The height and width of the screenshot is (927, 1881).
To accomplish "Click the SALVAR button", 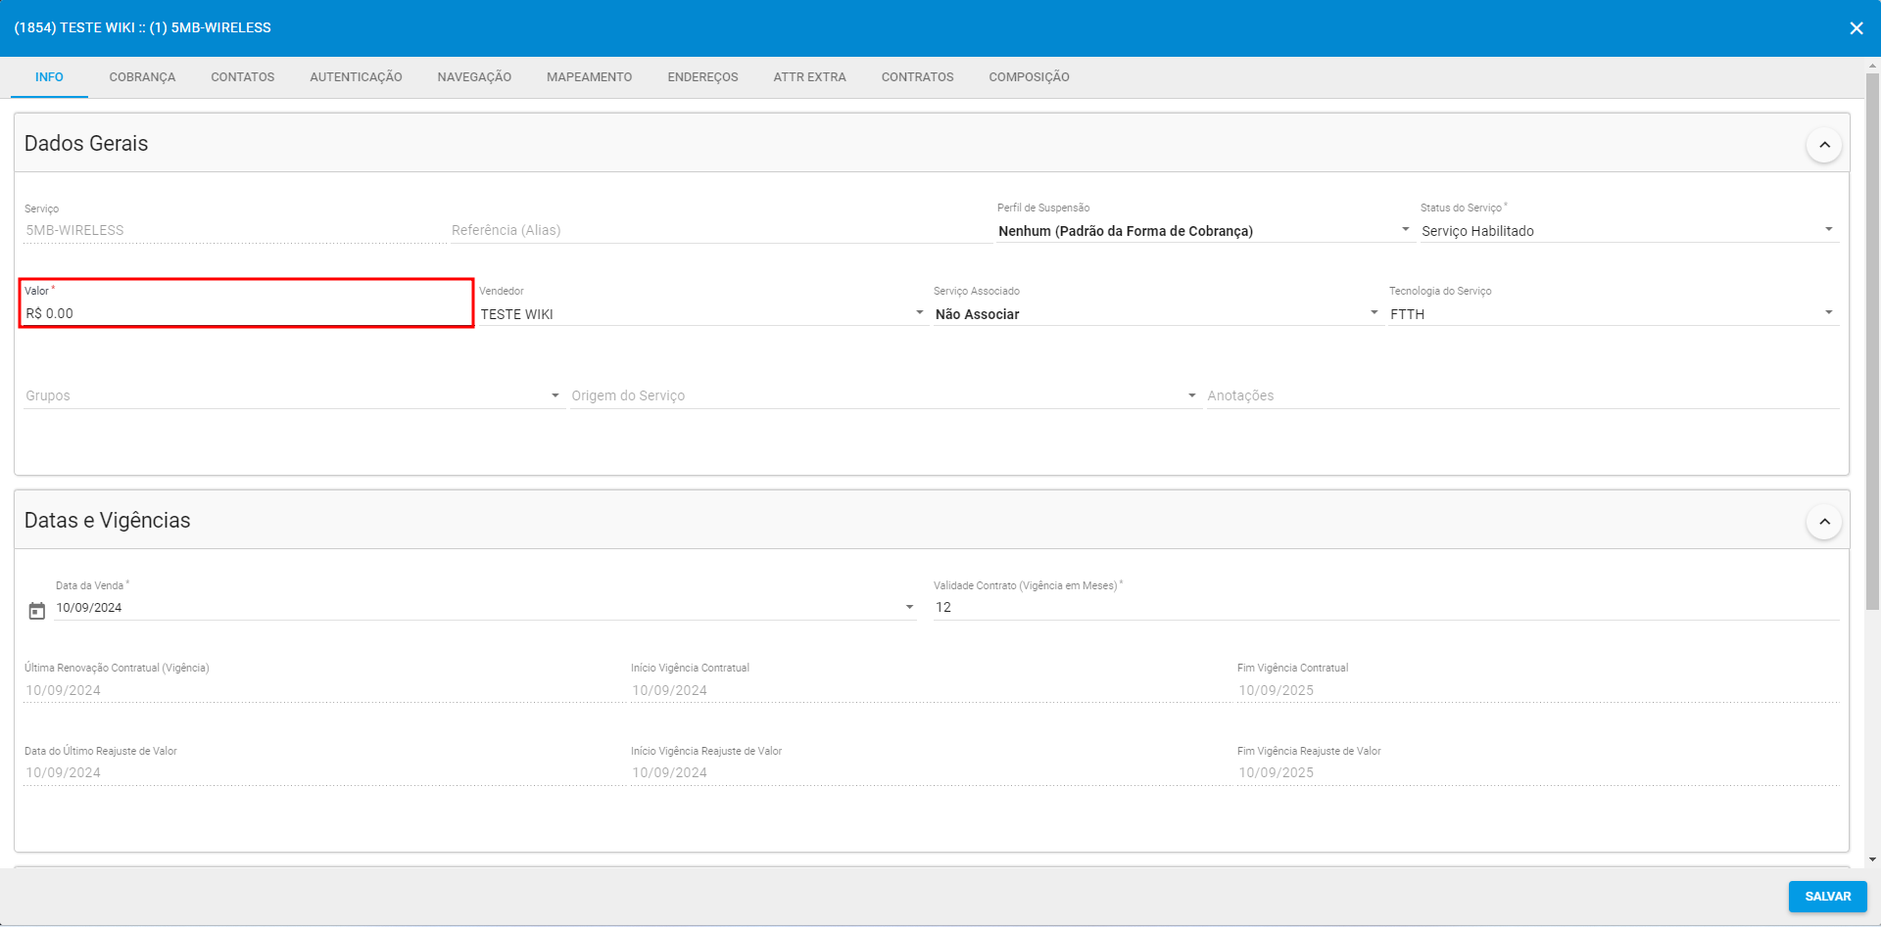I will (x=1827, y=897).
